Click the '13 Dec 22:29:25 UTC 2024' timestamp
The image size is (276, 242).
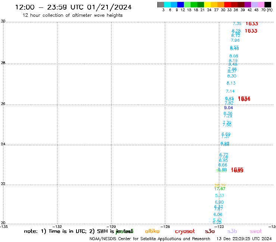(x=244, y=239)
